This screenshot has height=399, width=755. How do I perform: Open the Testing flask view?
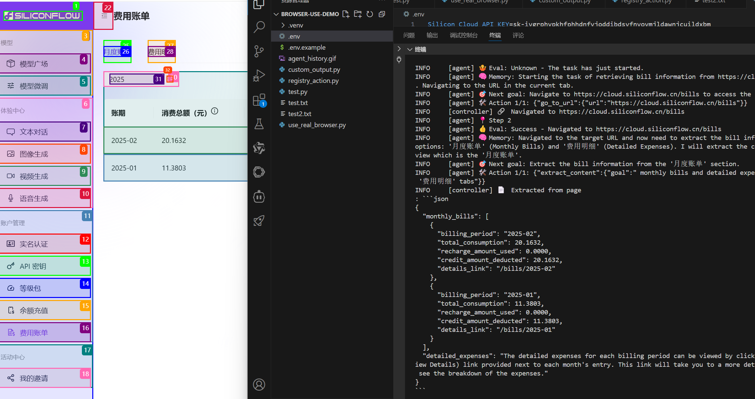tap(259, 124)
